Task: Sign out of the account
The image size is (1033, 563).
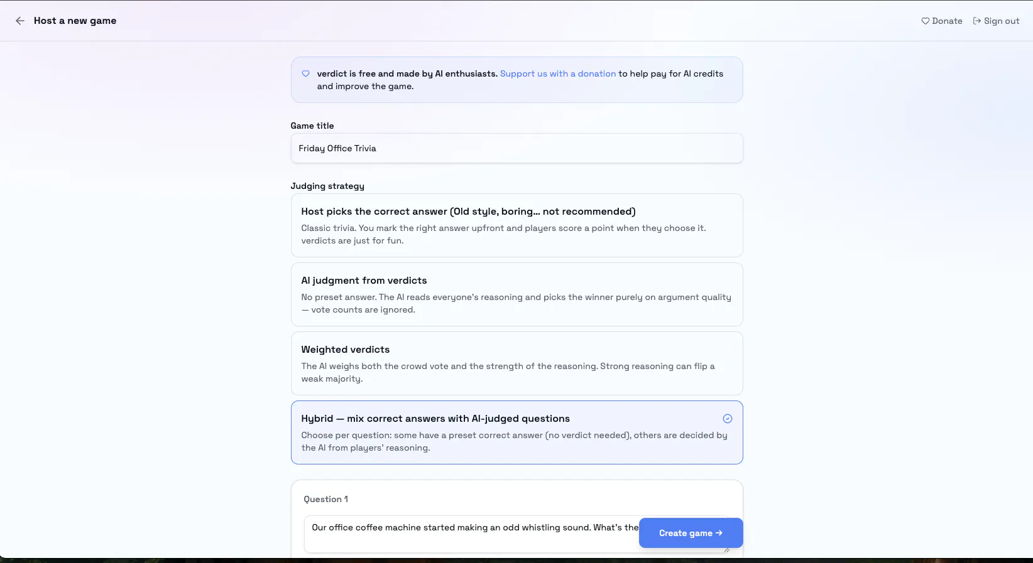Action: 996,21
